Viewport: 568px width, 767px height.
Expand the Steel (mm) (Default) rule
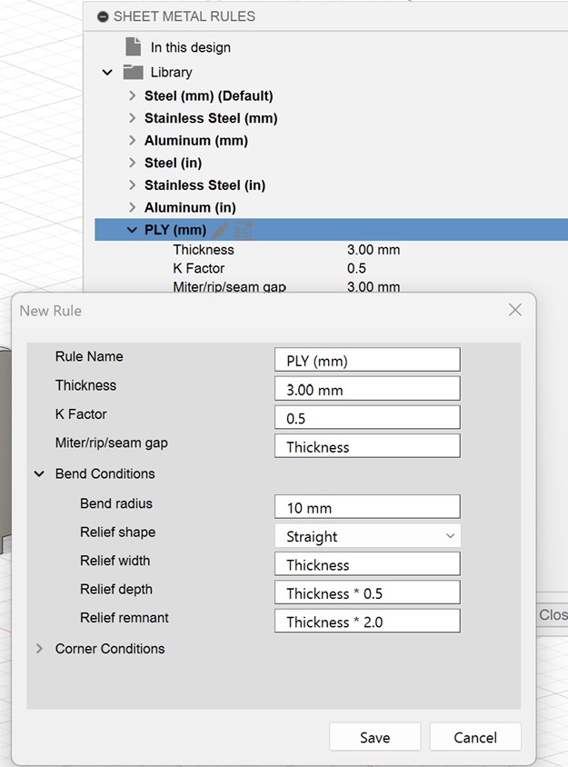133,95
